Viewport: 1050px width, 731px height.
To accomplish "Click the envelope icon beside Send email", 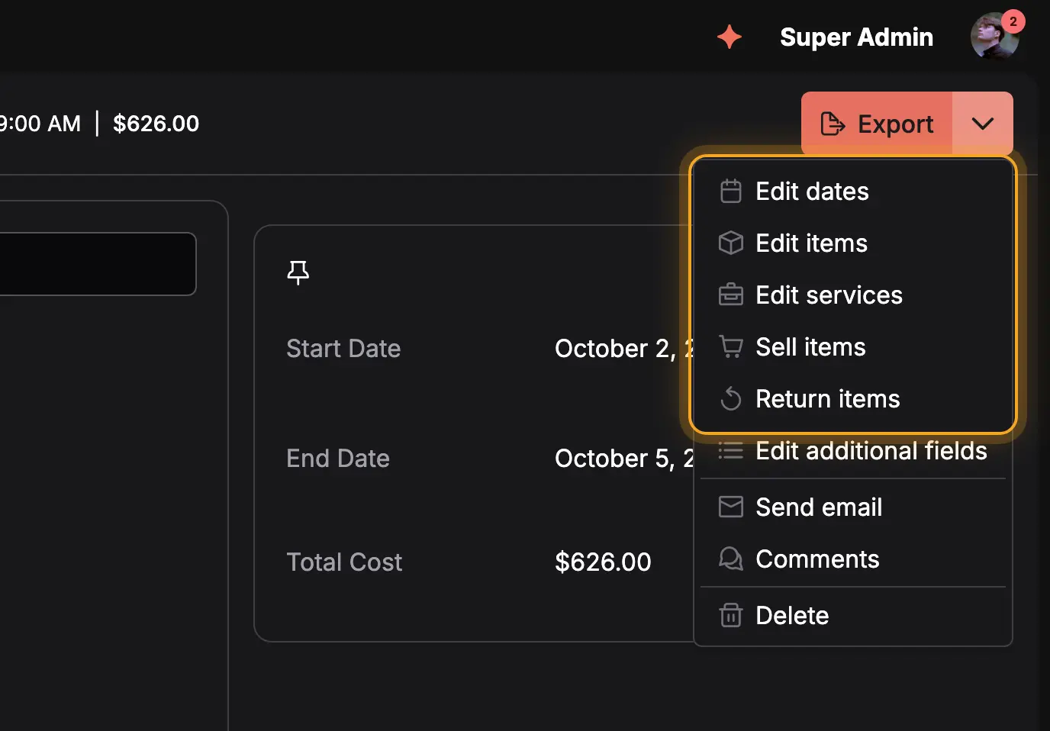I will point(731,507).
